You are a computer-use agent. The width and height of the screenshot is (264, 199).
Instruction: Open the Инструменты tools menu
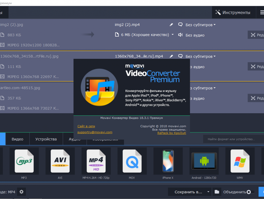[x=234, y=13]
